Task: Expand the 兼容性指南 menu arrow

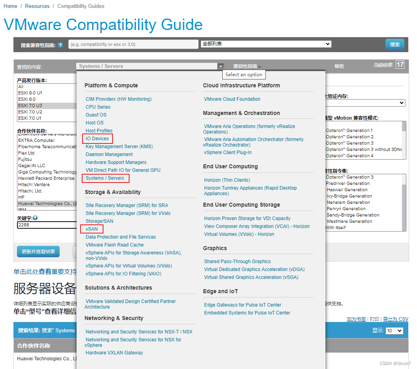Action: [x=259, y=67]
